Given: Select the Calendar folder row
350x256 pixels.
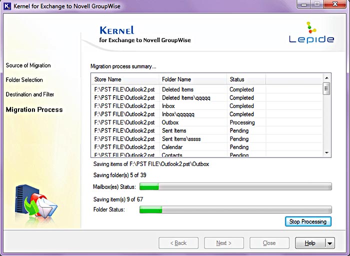Looking at the screenshot, I should point(207,147).
